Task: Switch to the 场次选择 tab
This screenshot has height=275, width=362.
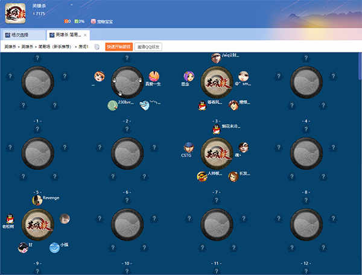Action: pos(23,35)
